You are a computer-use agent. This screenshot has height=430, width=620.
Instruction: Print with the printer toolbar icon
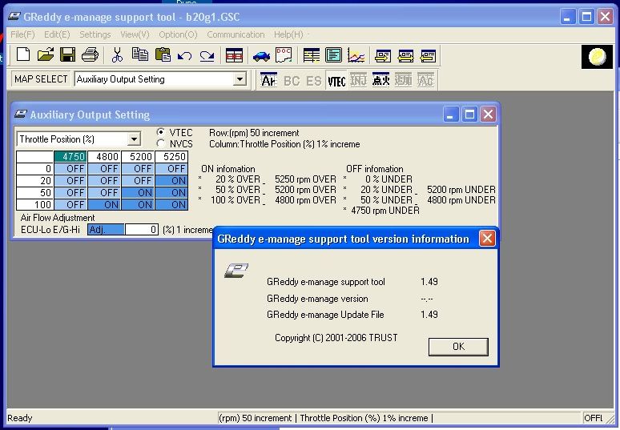91,55
